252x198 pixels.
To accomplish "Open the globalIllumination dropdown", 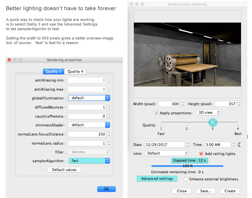I will coord(89,98).
